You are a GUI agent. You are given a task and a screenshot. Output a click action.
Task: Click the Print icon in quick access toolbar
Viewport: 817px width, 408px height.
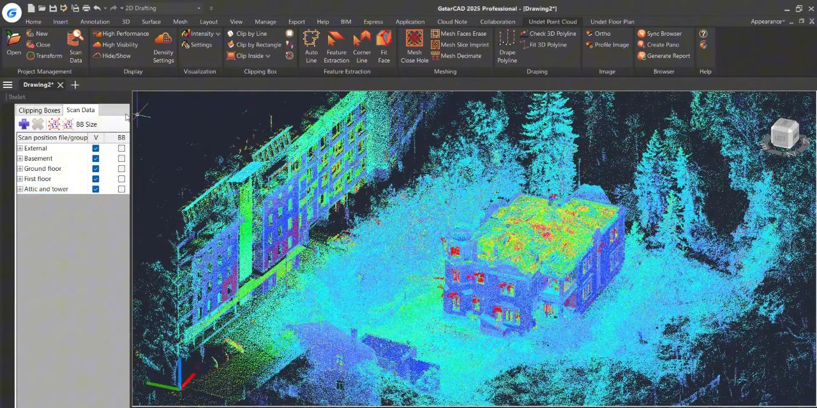pos(86,8)
